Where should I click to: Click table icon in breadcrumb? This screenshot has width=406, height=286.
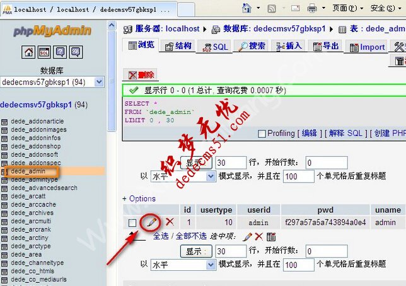[x=342, y=30]
